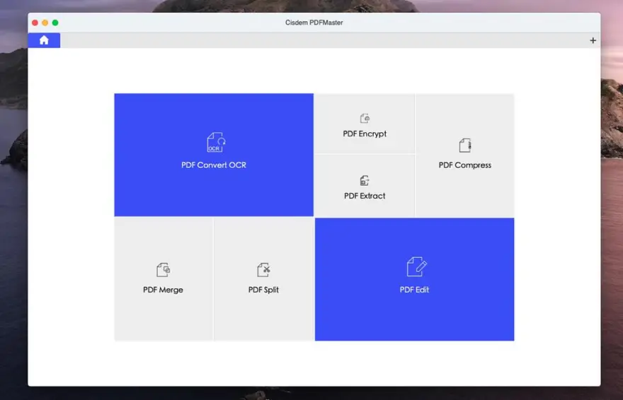Click the PDF Extract icon

pos(365,181)
